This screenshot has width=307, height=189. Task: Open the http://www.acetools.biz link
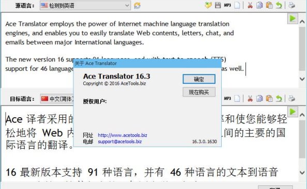(x=122, y=135)
